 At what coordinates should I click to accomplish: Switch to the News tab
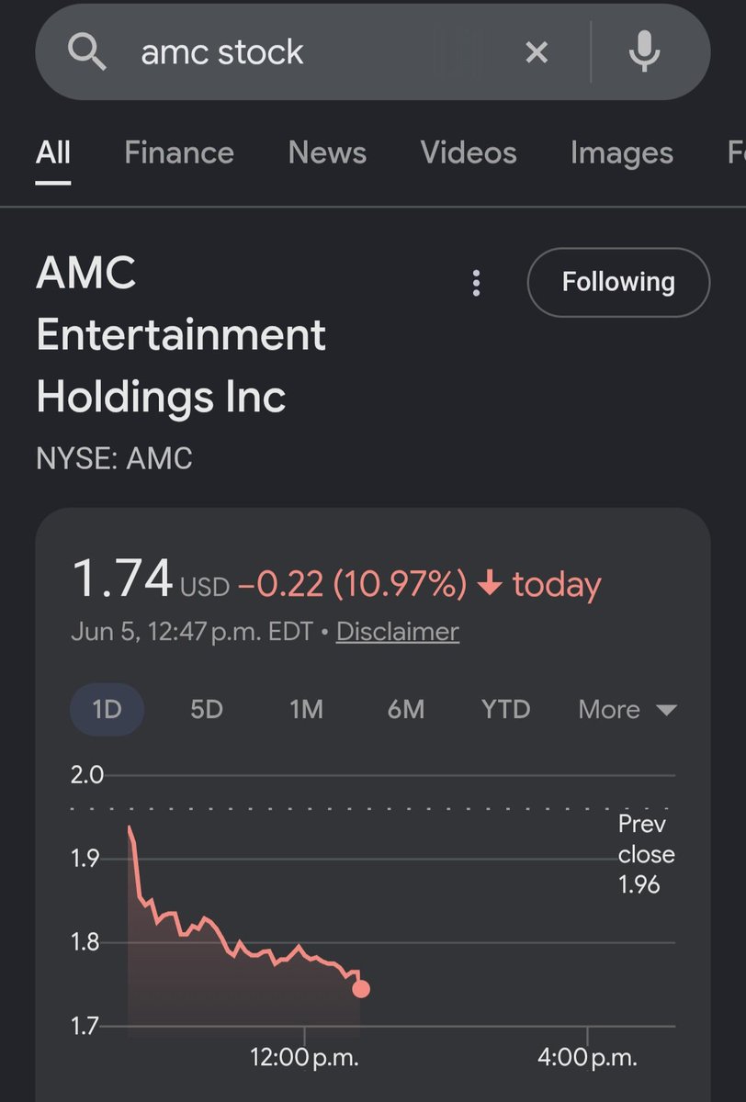327,152
